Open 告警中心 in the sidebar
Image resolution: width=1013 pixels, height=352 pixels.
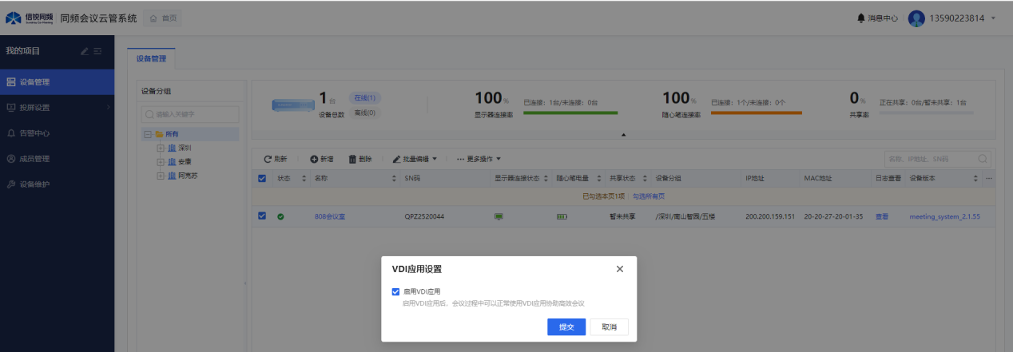pyautogui.click(x=34, y=132)
